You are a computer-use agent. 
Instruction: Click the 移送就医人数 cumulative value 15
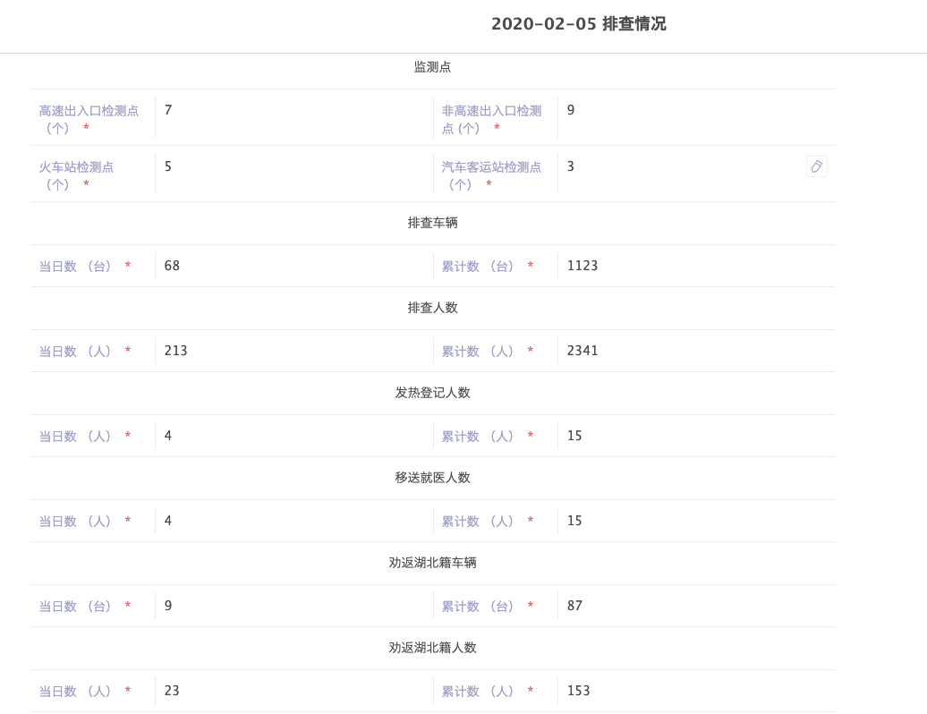coord(574,522)
